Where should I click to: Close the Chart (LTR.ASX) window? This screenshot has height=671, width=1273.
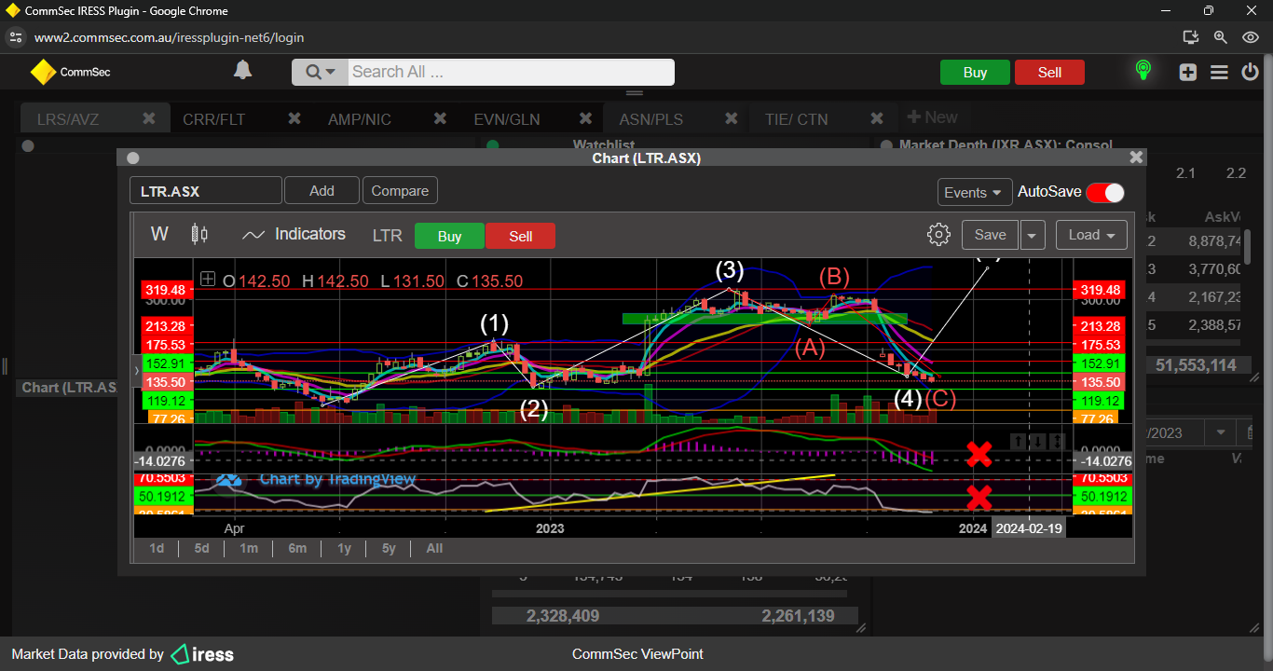click(1135, 157)
